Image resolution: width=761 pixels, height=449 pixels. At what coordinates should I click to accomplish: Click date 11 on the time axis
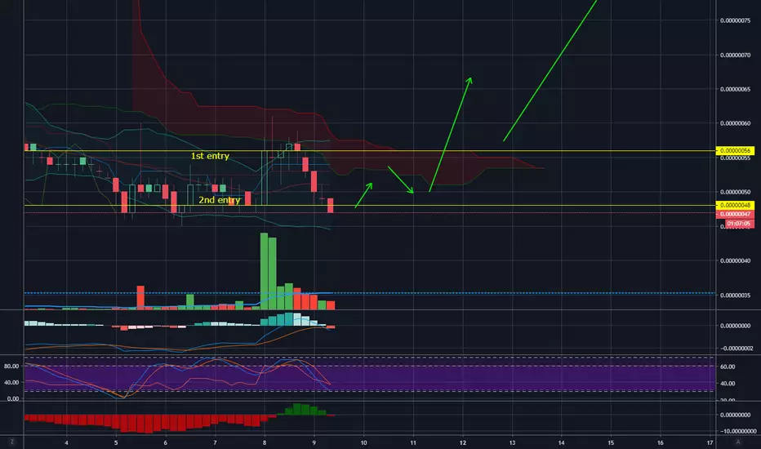click(x=413, y=442)
